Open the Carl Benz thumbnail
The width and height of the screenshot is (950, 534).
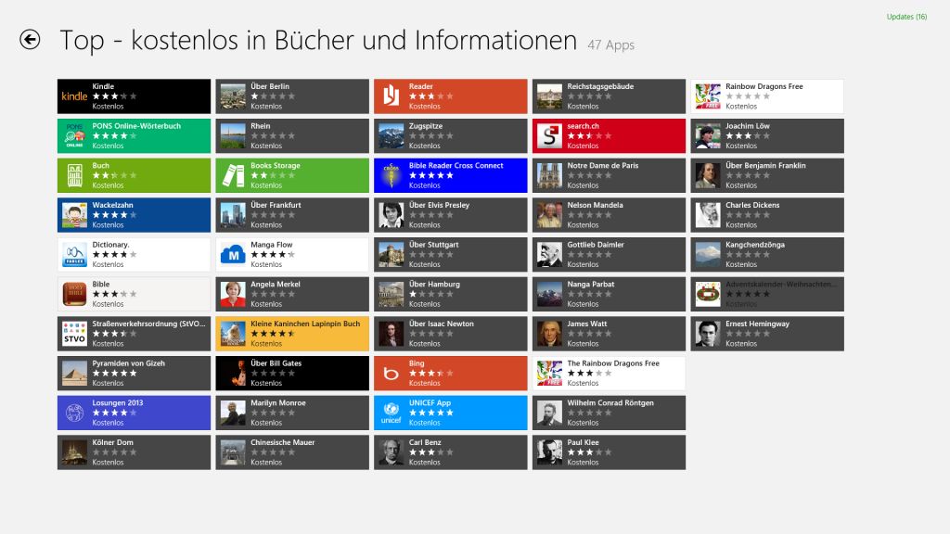click(392, 452)
